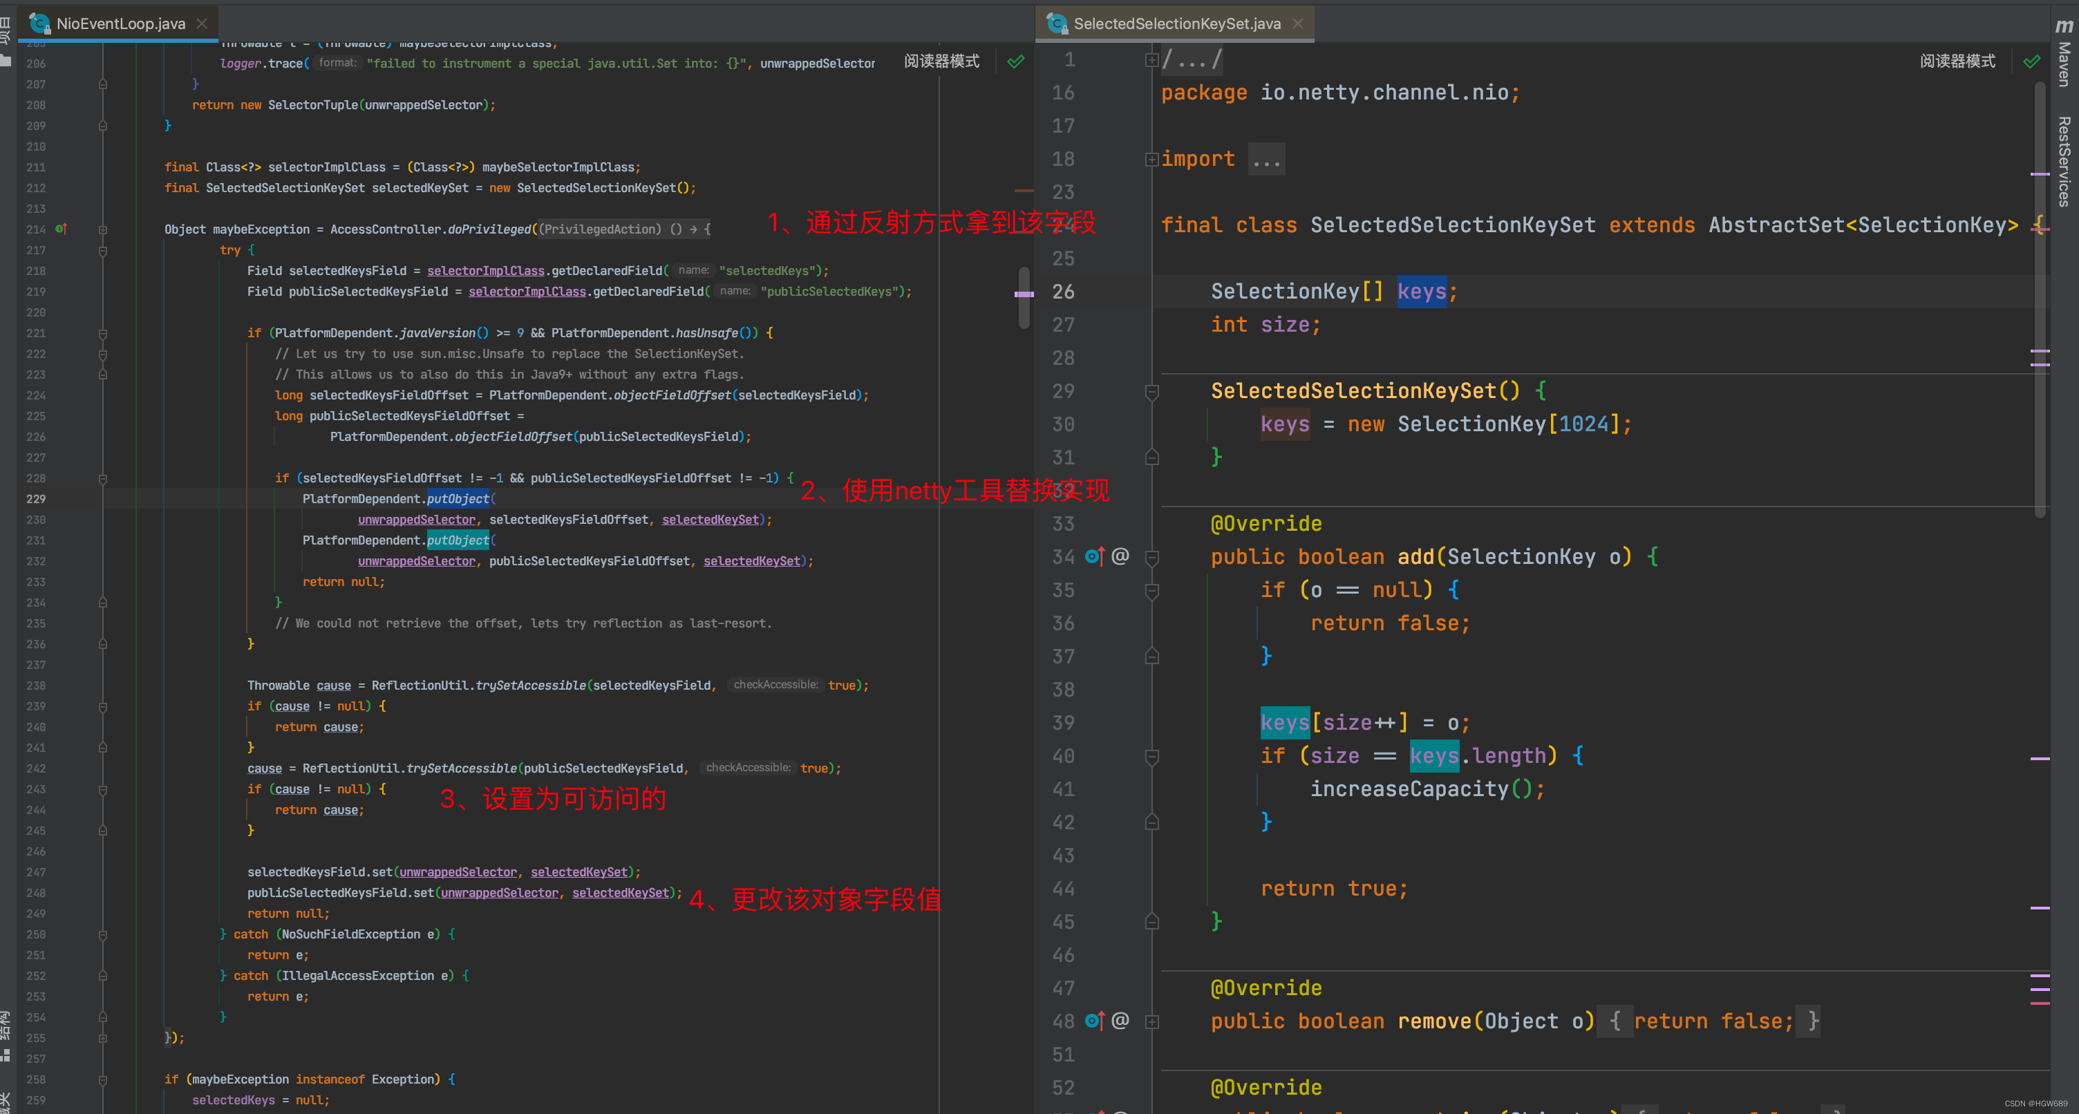This screenshot has width=2079, height=1114.
Task: Click the override gutter icon on line 34
Action: pyautogui.click(x=1094, y=556)
